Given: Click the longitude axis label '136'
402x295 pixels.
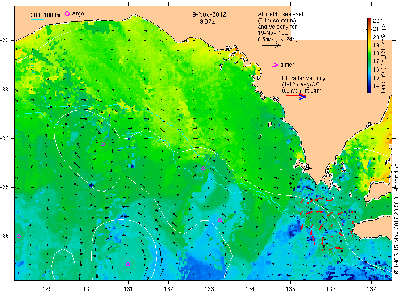Looking at the screenshot, I should tap(331, 289).
